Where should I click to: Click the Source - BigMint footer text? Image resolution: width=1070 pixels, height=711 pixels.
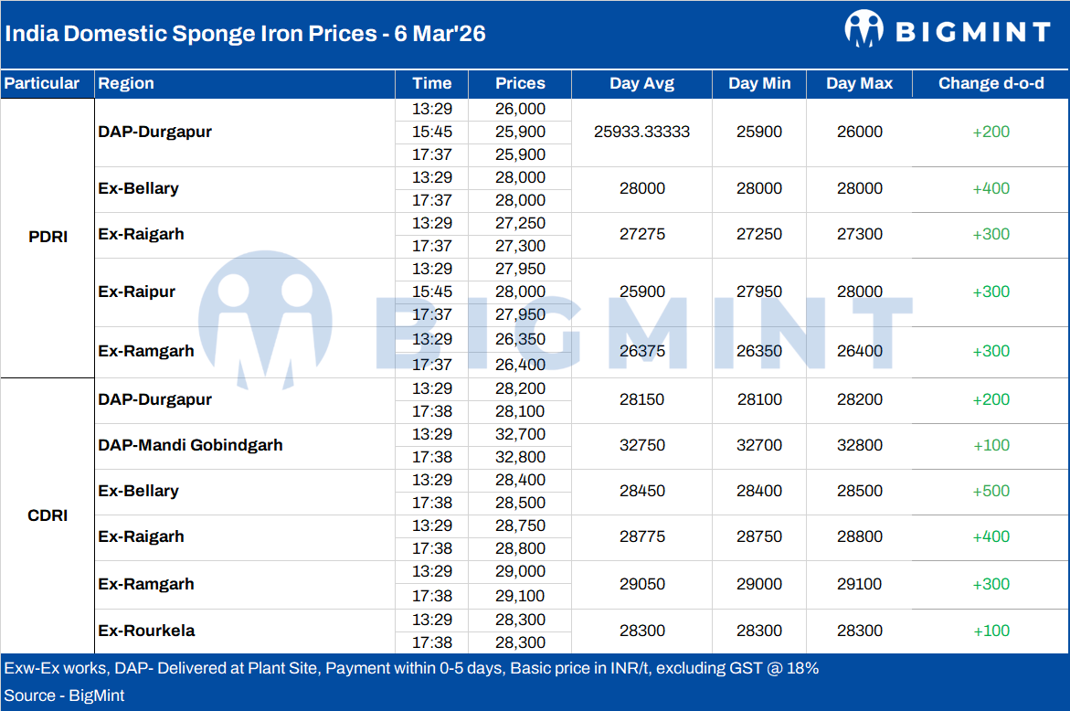(x=65, y=695)
